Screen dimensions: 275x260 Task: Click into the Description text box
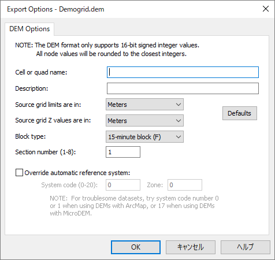(x=183, y=88)
